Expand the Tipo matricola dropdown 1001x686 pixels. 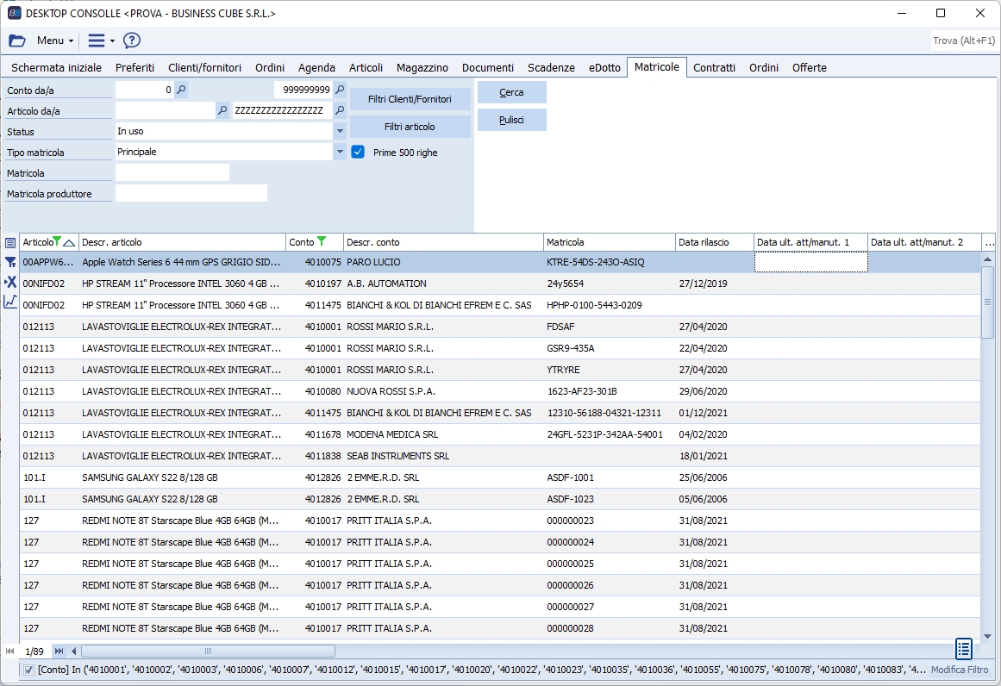(x=340, y=152)
